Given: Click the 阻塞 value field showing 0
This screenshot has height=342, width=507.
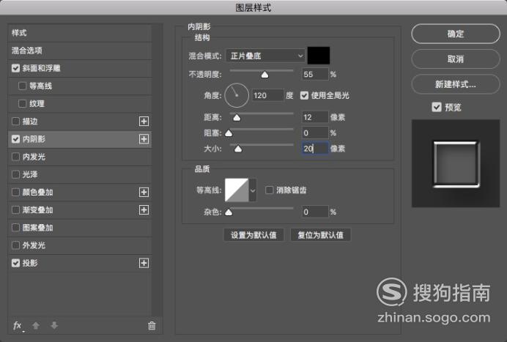Looking at the screenshot, I should tap(315, 133).
